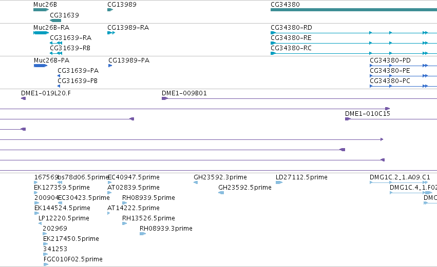Select EST GH23592.3prime
This screenshot has height=267, width=437.
(x=220, y=177)
